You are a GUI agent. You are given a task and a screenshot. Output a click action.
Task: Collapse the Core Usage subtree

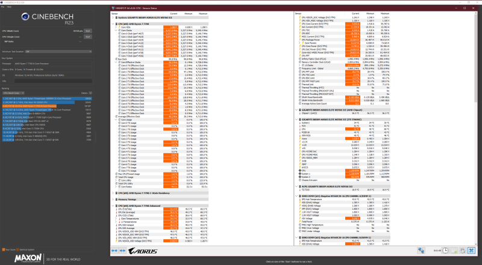click(x=116, y=120)
